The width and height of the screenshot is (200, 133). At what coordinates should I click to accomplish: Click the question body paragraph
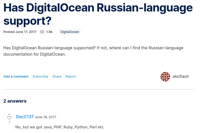(93, 51)
